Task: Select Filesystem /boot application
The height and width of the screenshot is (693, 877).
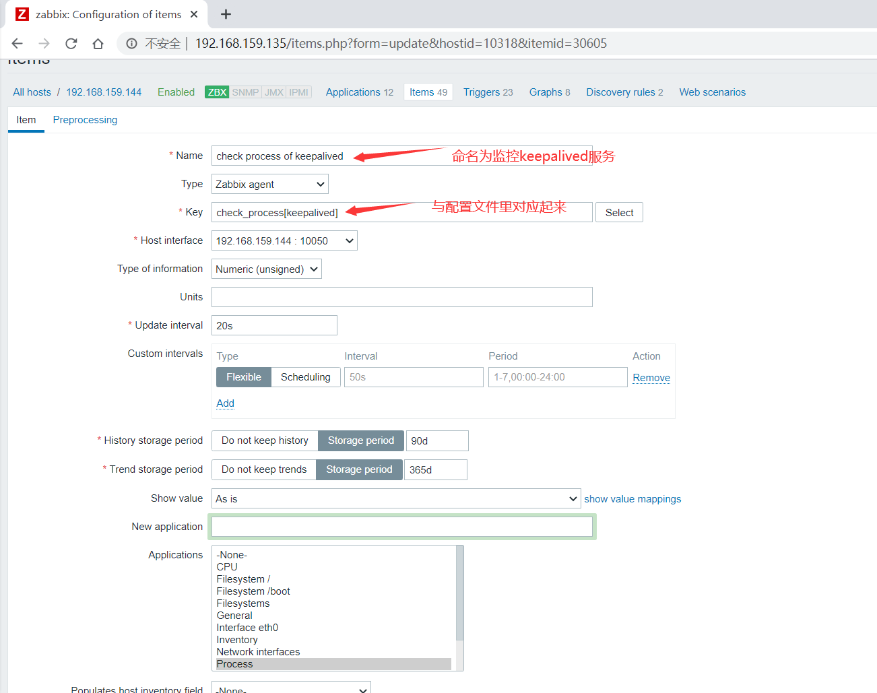Action: (334, 591)
